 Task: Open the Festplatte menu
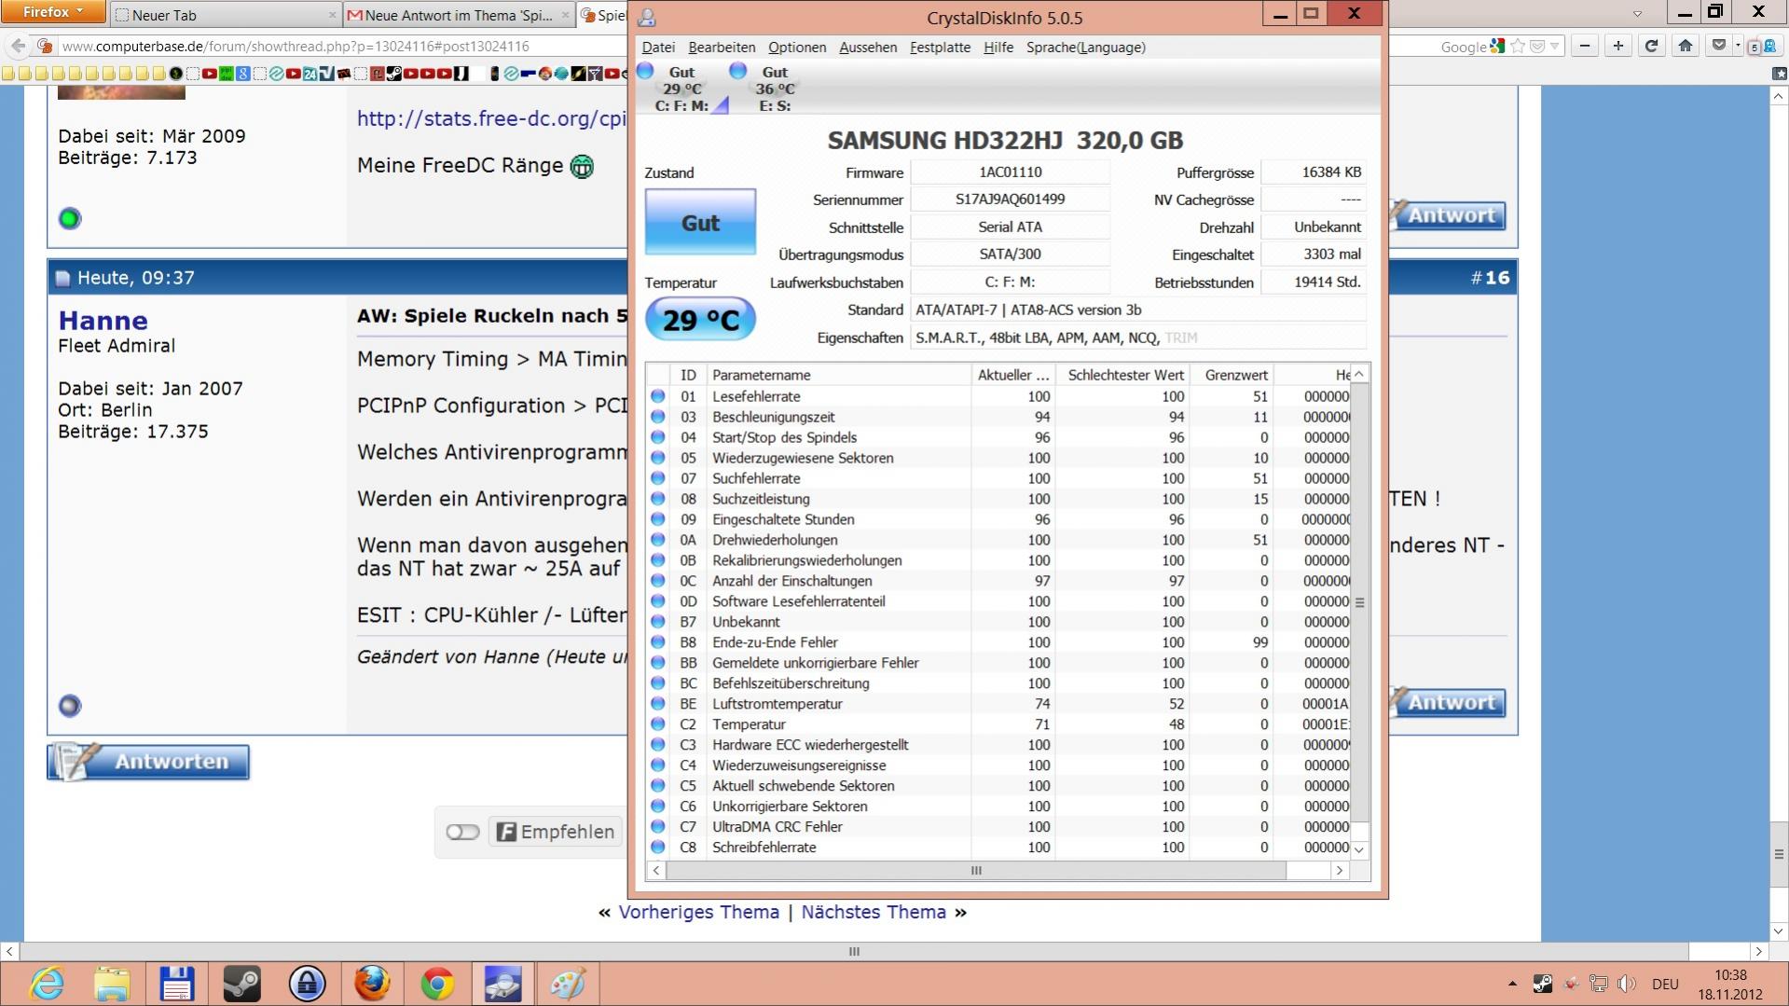[940, 48]
